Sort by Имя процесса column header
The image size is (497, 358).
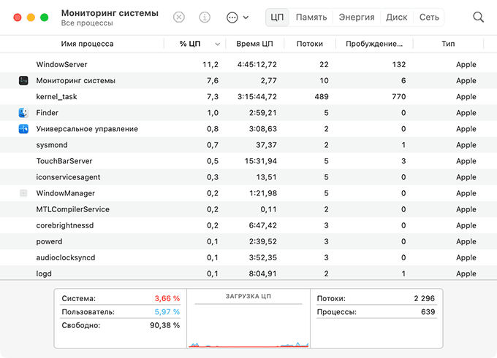click(x=87, y=44)
